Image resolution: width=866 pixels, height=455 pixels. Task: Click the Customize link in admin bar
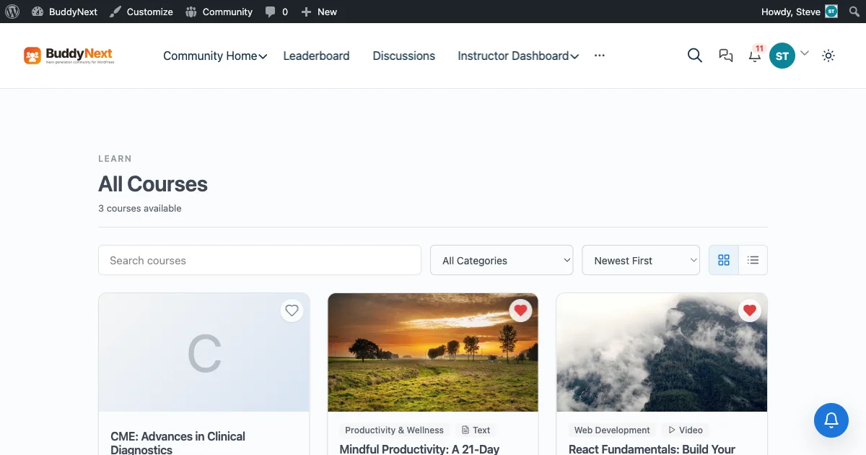click(x=141, y=12)
